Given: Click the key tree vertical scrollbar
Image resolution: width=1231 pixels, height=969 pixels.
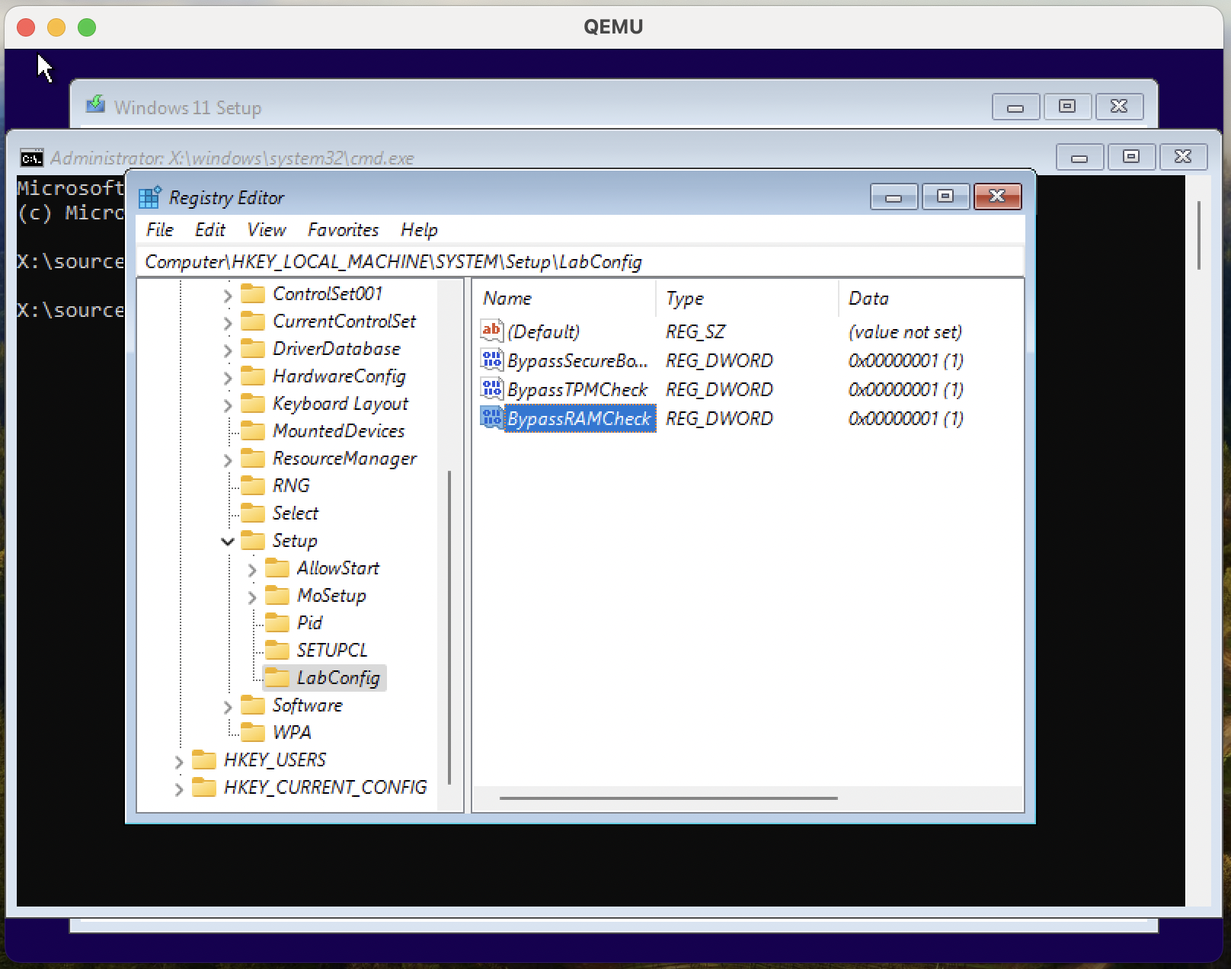Looking at the screenshot, I should tap(449, 627).
